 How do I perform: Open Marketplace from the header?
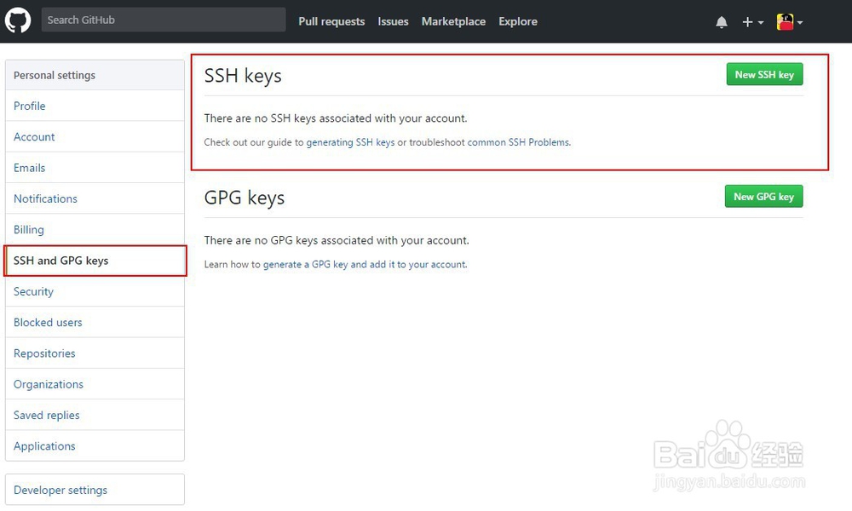(x=453, y=21)
